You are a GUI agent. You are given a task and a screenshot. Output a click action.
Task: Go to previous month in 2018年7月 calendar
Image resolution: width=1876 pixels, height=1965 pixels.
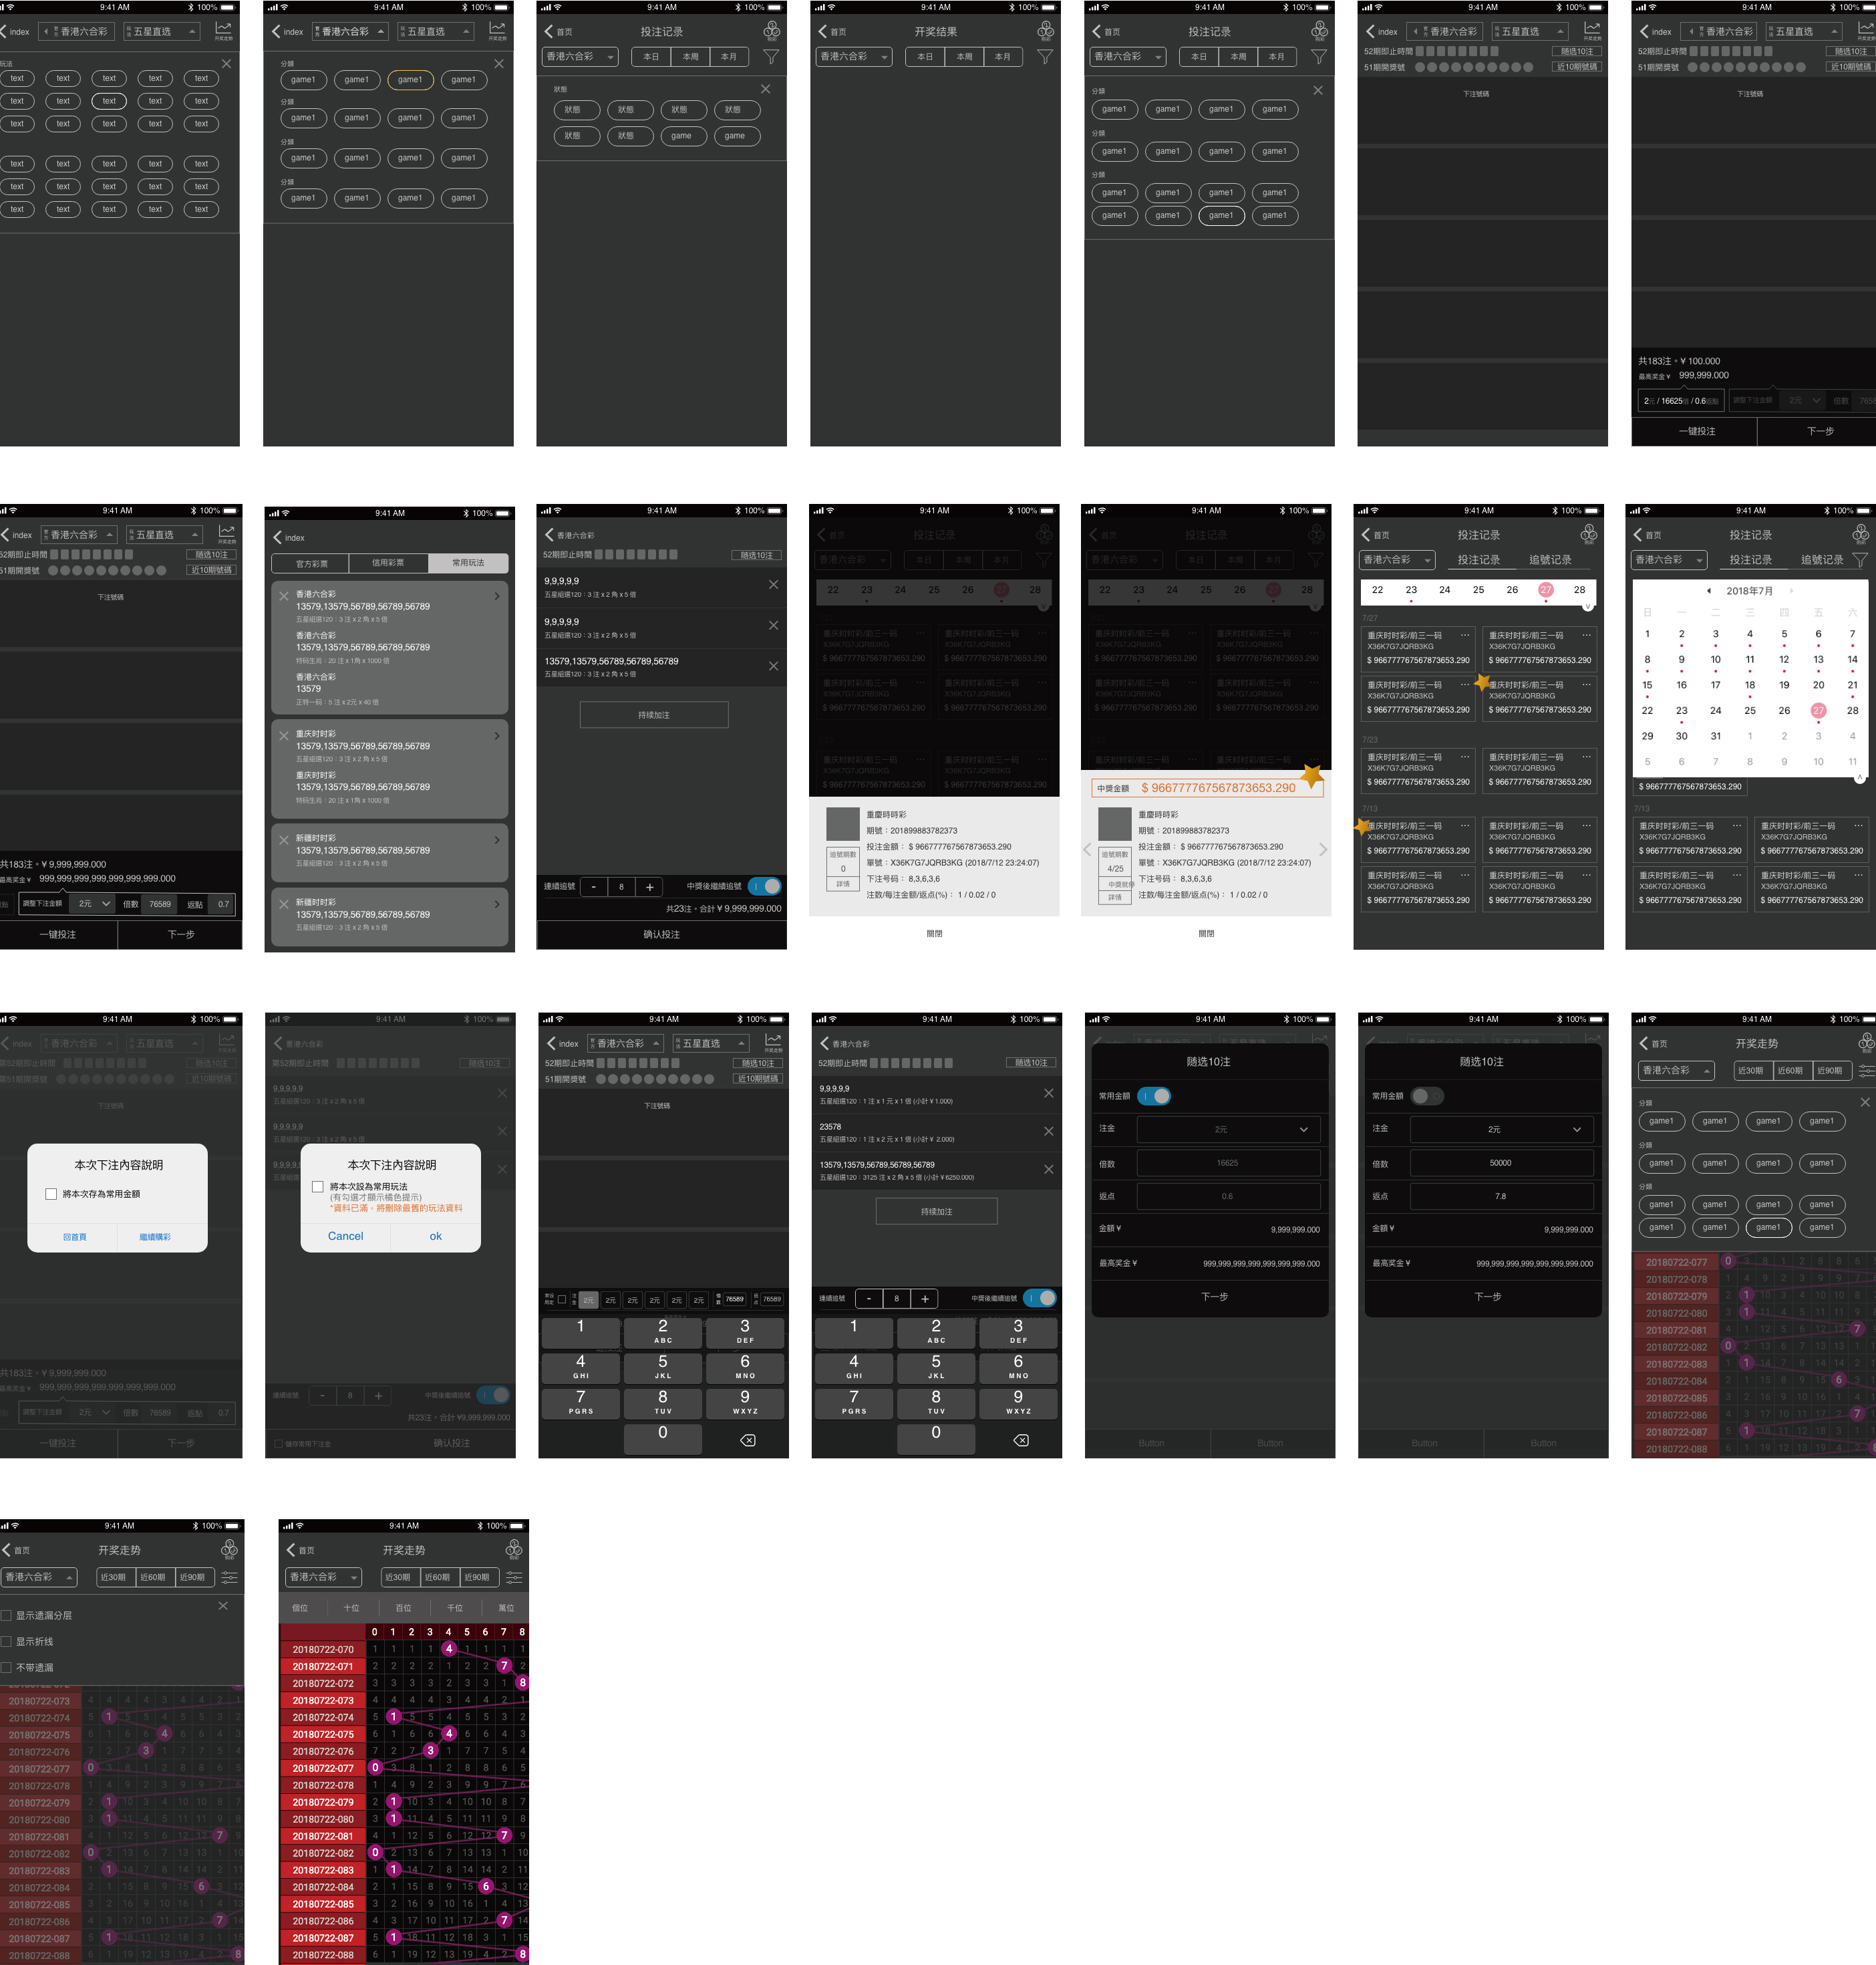(x=1708, y=590)
